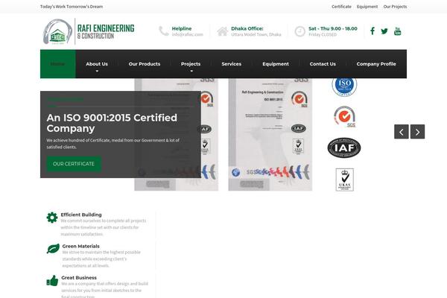Image resolution: width=447 pixels, height=298 pixels.
Task: Click the Helpline email address
Action: (x=187, y=34)
